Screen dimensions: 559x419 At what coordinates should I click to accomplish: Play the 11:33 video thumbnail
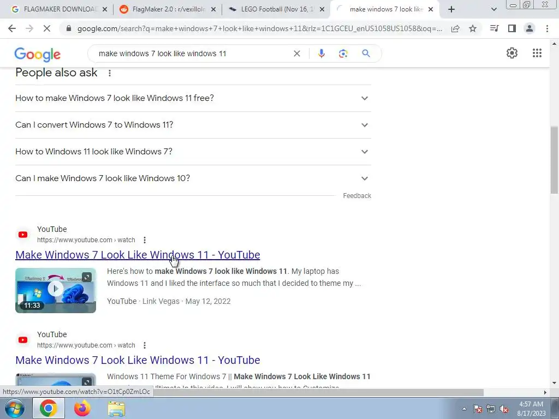pos(56,290)
